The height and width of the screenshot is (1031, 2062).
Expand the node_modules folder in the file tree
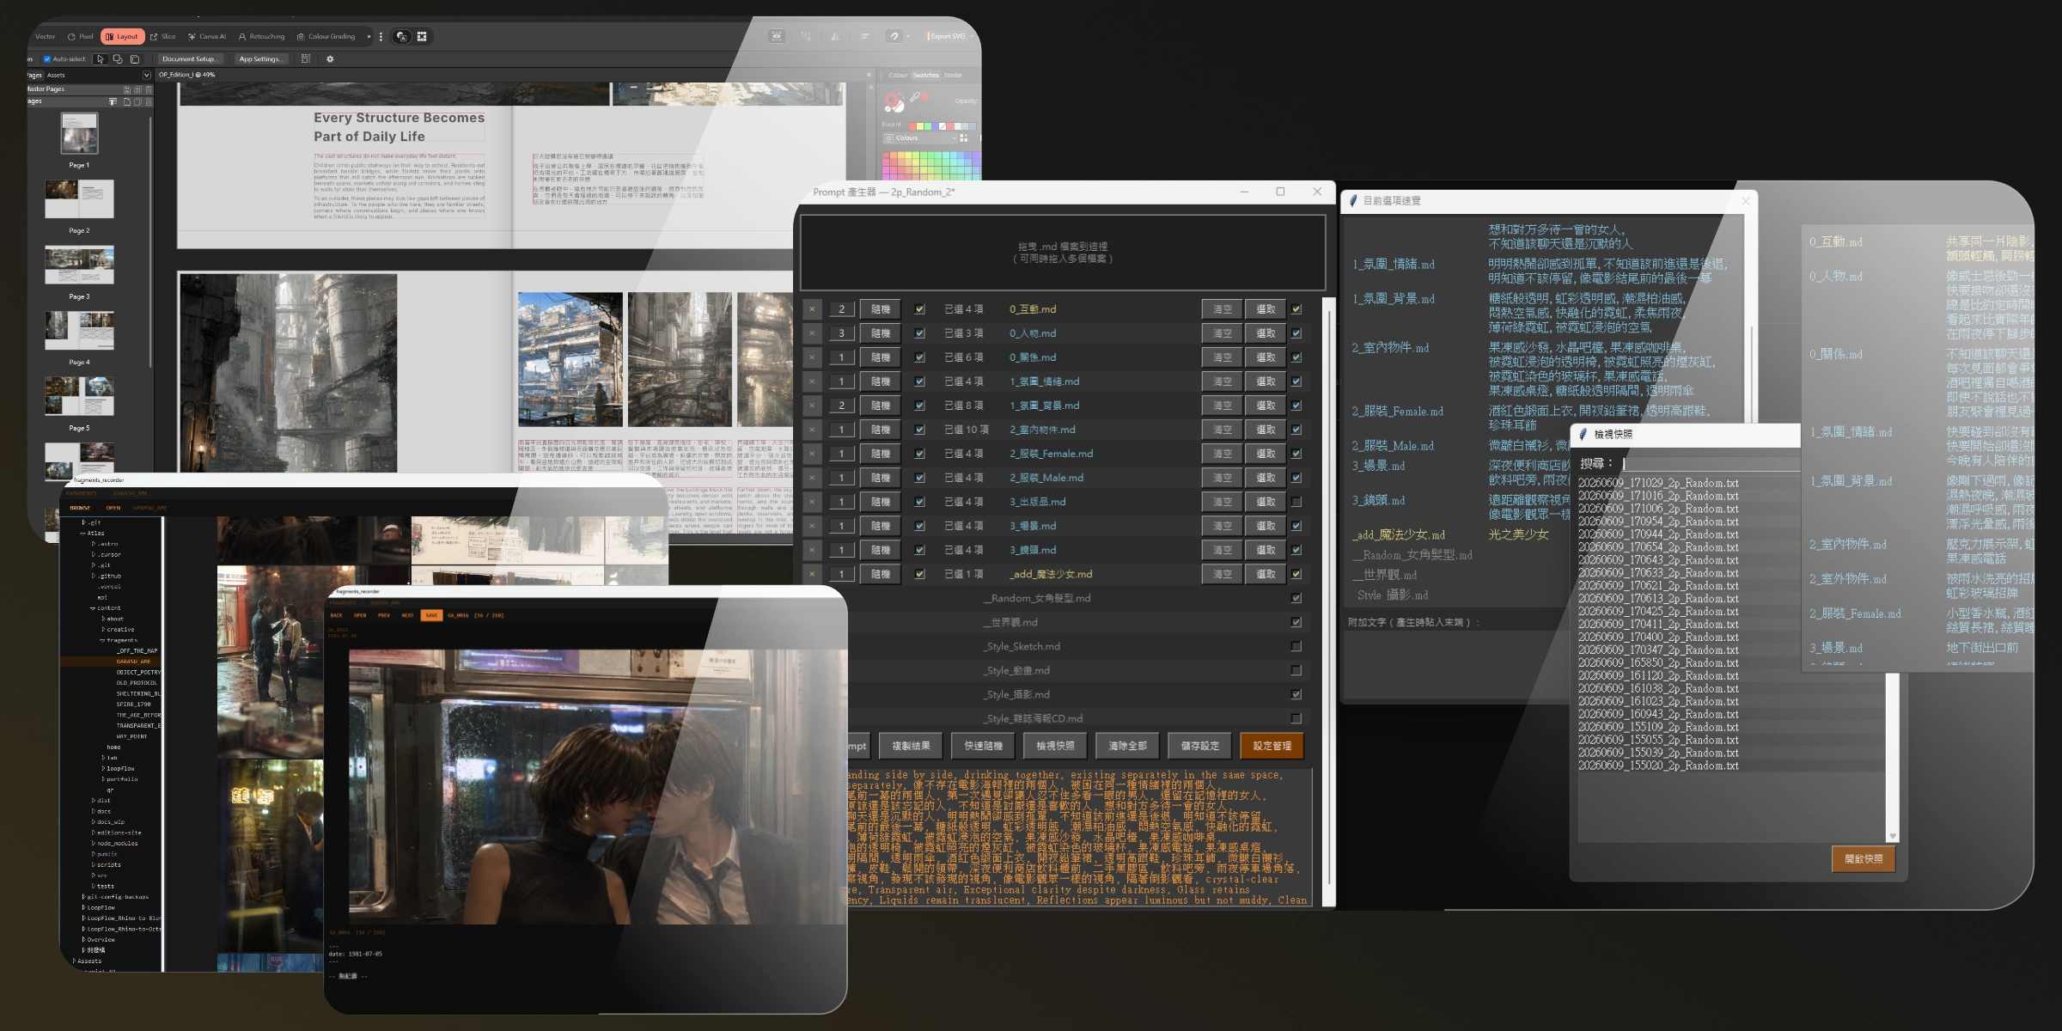tap(93, 844)
